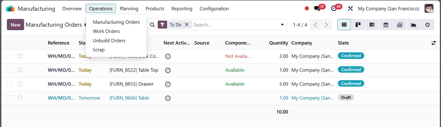Image resolution: width=441 pixels, height=127 pixels.
Task: Switch to Activity view
Action: point(427,25)
